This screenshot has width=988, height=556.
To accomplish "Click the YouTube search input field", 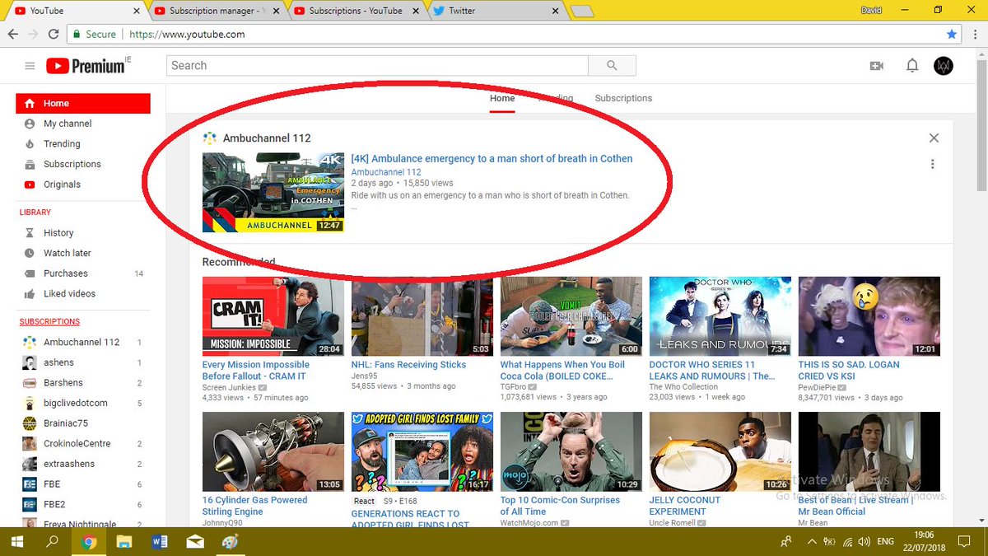I will pyautogui.click(x=377, y=66).
